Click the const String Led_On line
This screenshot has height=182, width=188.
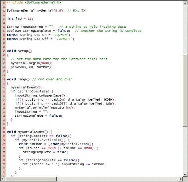[39, 35]
